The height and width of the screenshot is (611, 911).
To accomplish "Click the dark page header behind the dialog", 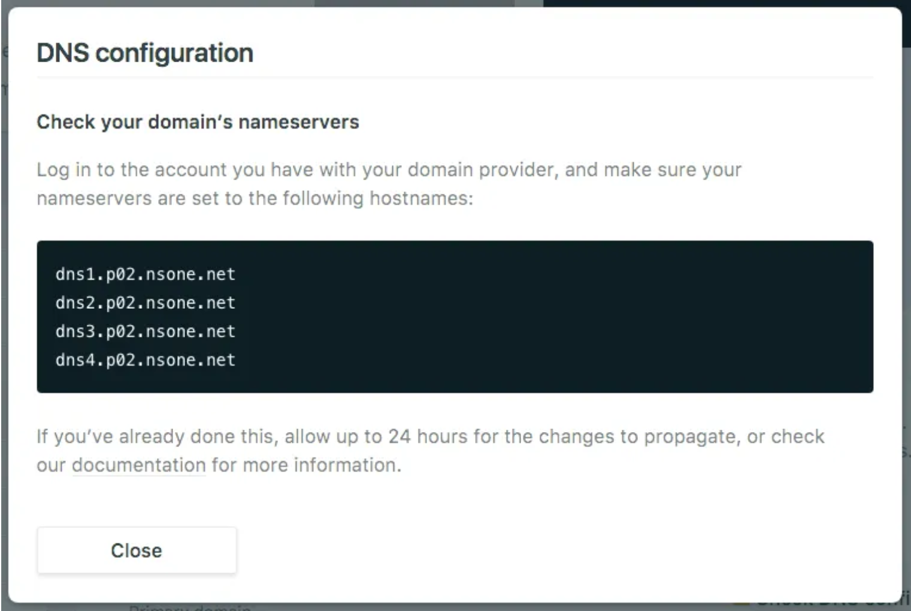I will [719, 3].
